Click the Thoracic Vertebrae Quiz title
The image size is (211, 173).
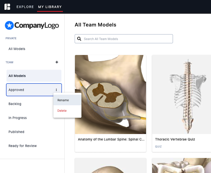point(175,139)
